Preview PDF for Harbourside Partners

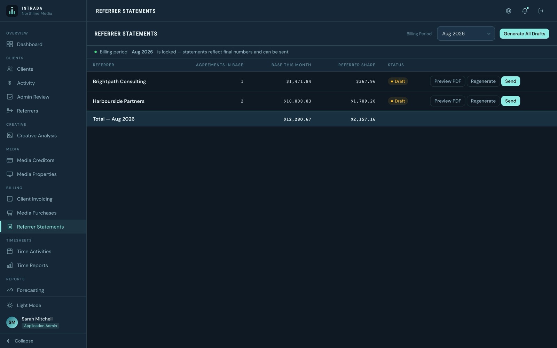[x=447, y=101]
